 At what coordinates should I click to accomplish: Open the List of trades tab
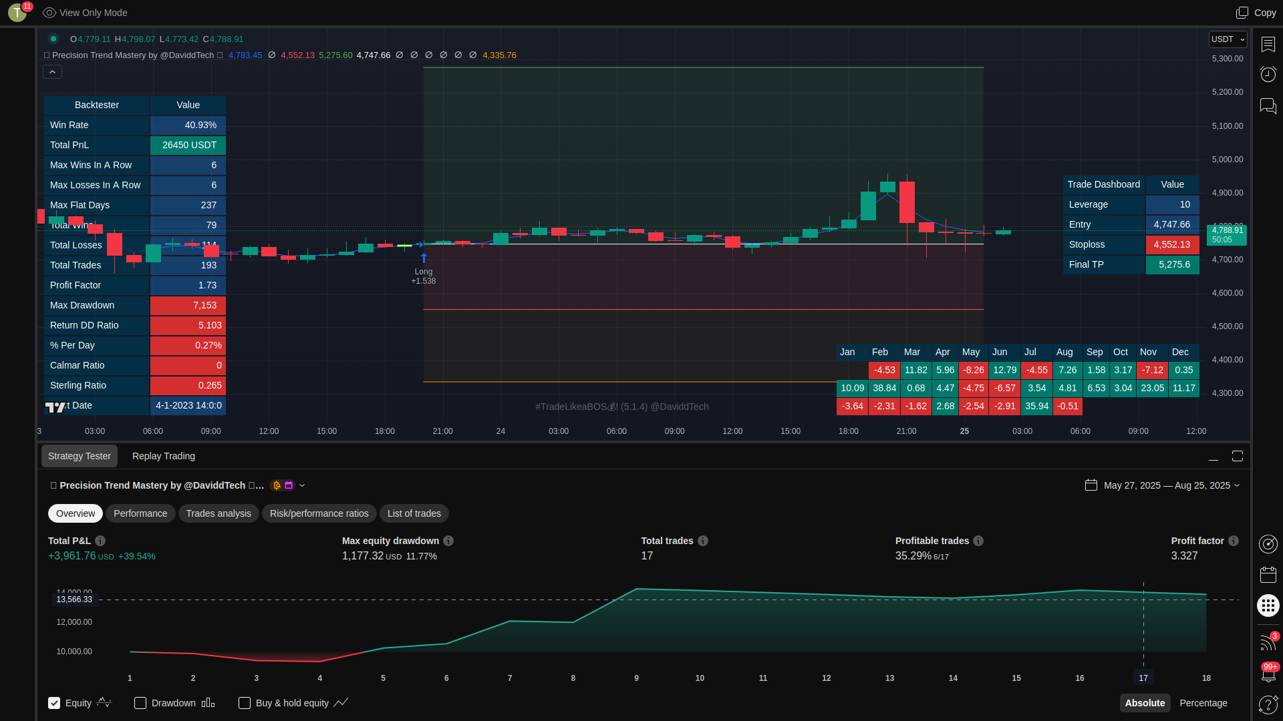click(414, 513)
